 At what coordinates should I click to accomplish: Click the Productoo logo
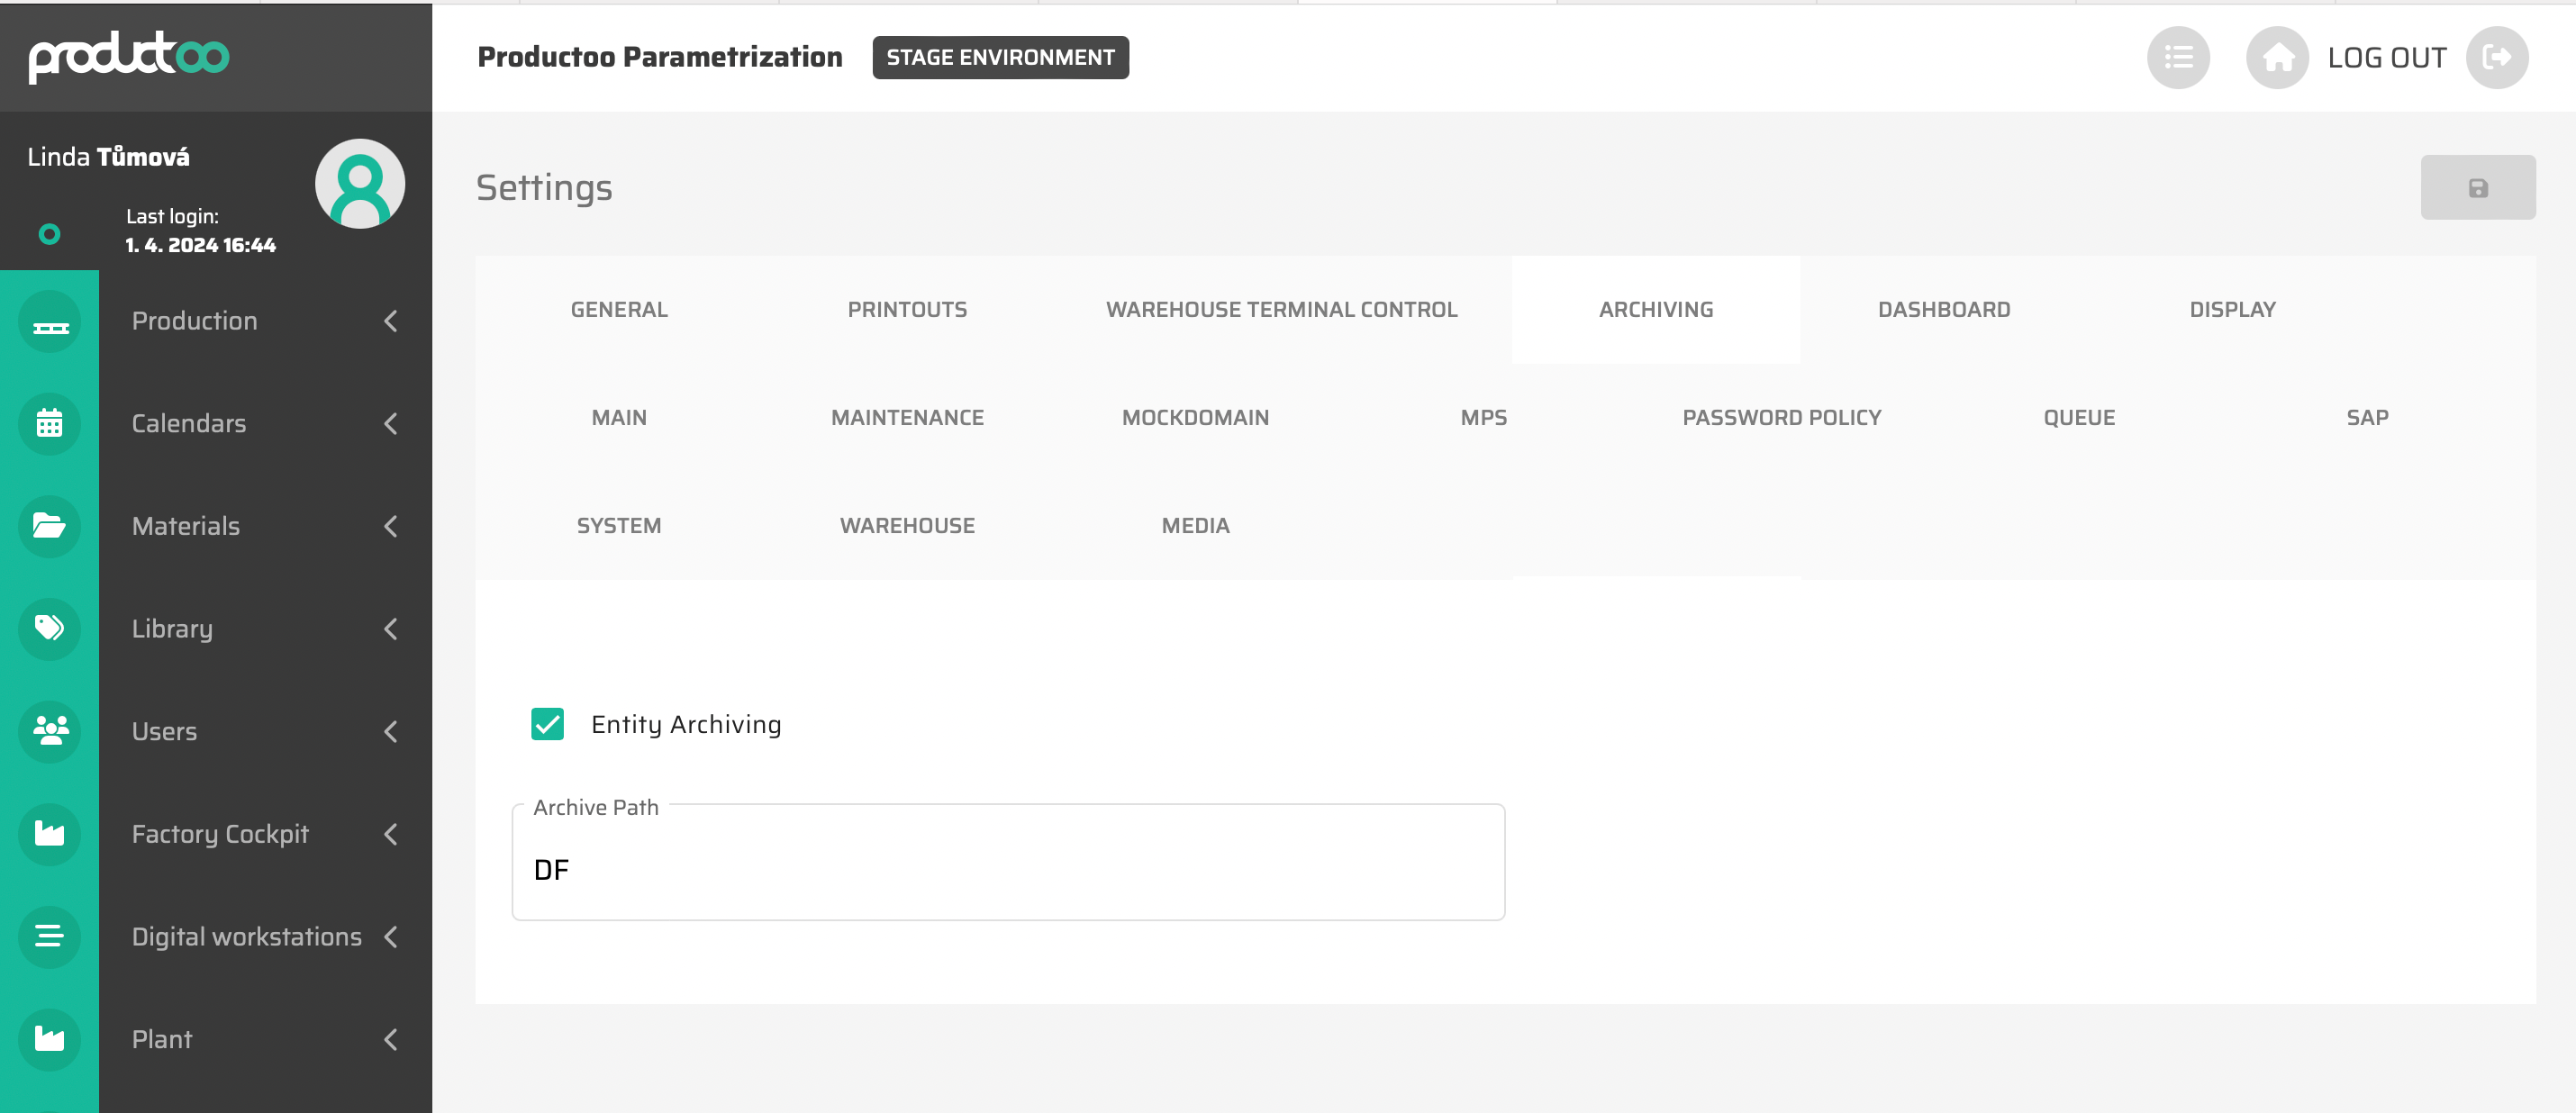point(128,55)
